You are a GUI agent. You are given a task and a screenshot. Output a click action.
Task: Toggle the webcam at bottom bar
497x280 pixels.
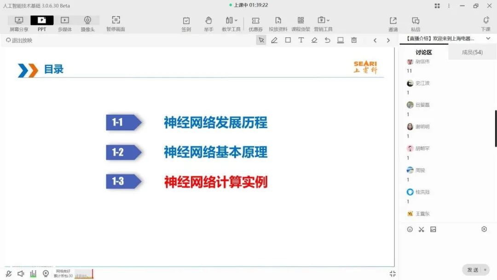click(46, 274)
